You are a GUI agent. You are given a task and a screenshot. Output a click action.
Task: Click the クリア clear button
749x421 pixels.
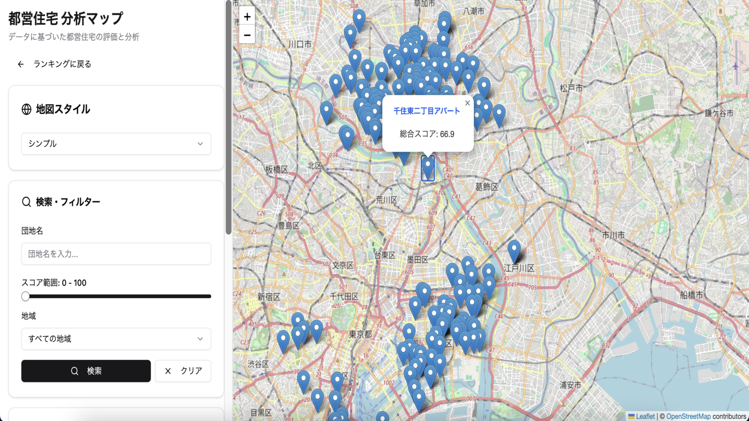183,371
